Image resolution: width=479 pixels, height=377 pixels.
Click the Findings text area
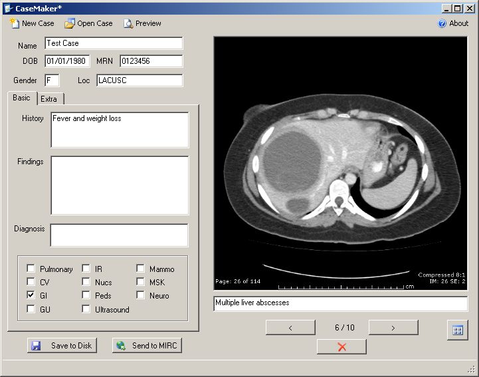tap(120, 186)
